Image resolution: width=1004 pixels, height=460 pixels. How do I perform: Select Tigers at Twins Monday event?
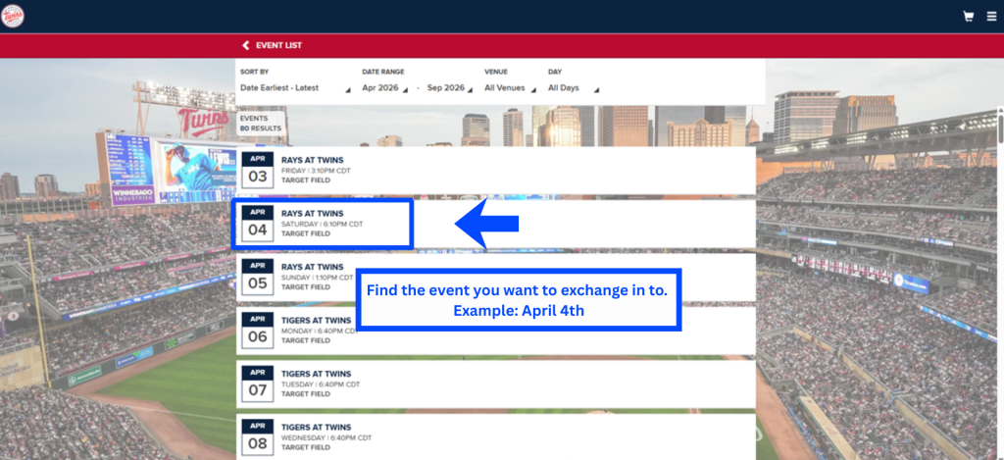(x=495, y=331)
